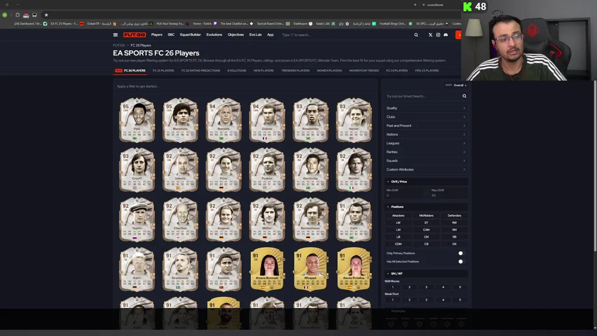This screenshot has width=597, height=336.
Task: Open SBC in the top navigation
Action: [171, 35]
